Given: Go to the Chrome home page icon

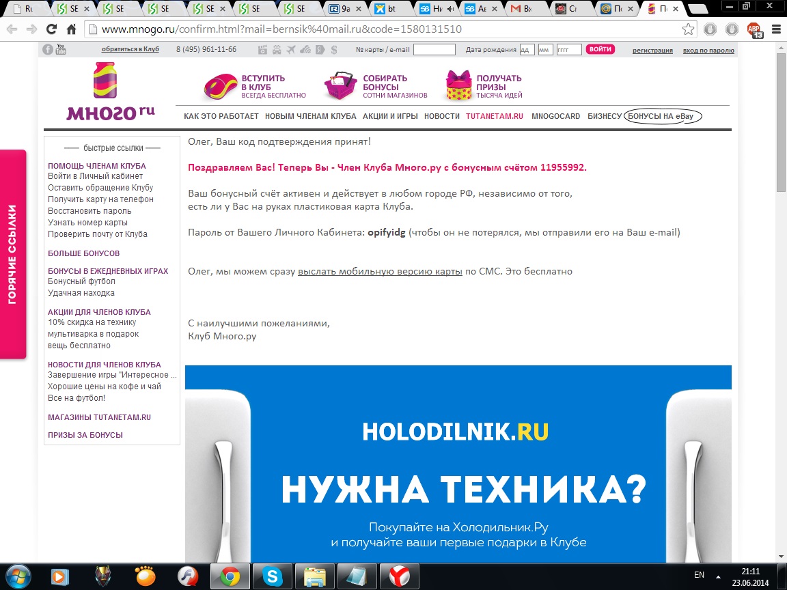Looking at the screenshot, I should [x=71, y=29].
